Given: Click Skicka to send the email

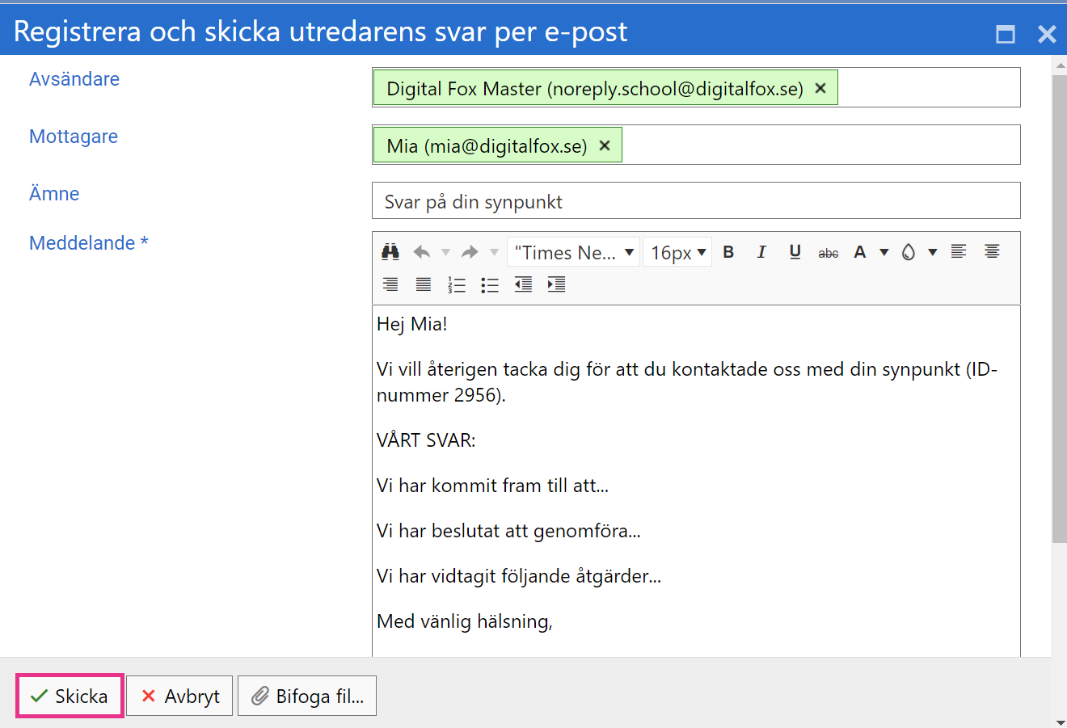Looking at the screenshot, I should coord(70,696).
